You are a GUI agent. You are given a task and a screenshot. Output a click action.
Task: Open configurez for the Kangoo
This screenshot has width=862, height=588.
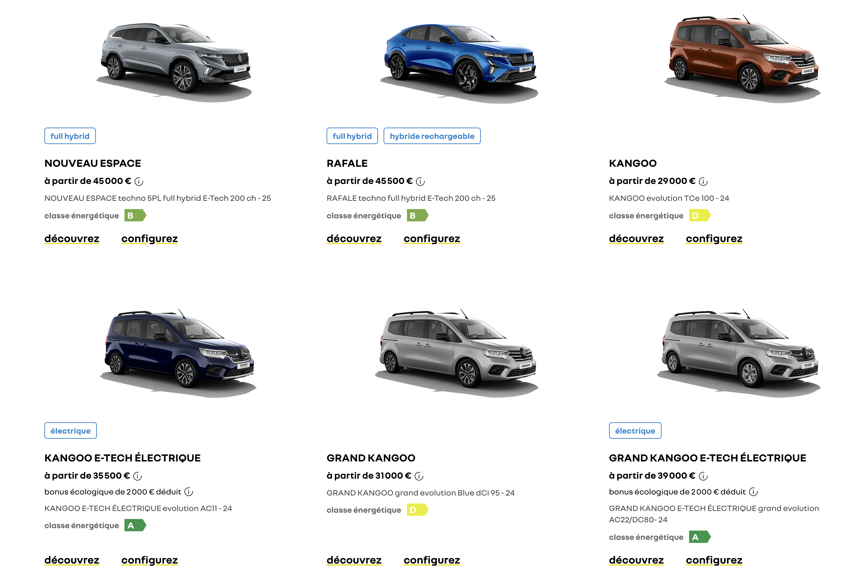[x=714, y=239]
